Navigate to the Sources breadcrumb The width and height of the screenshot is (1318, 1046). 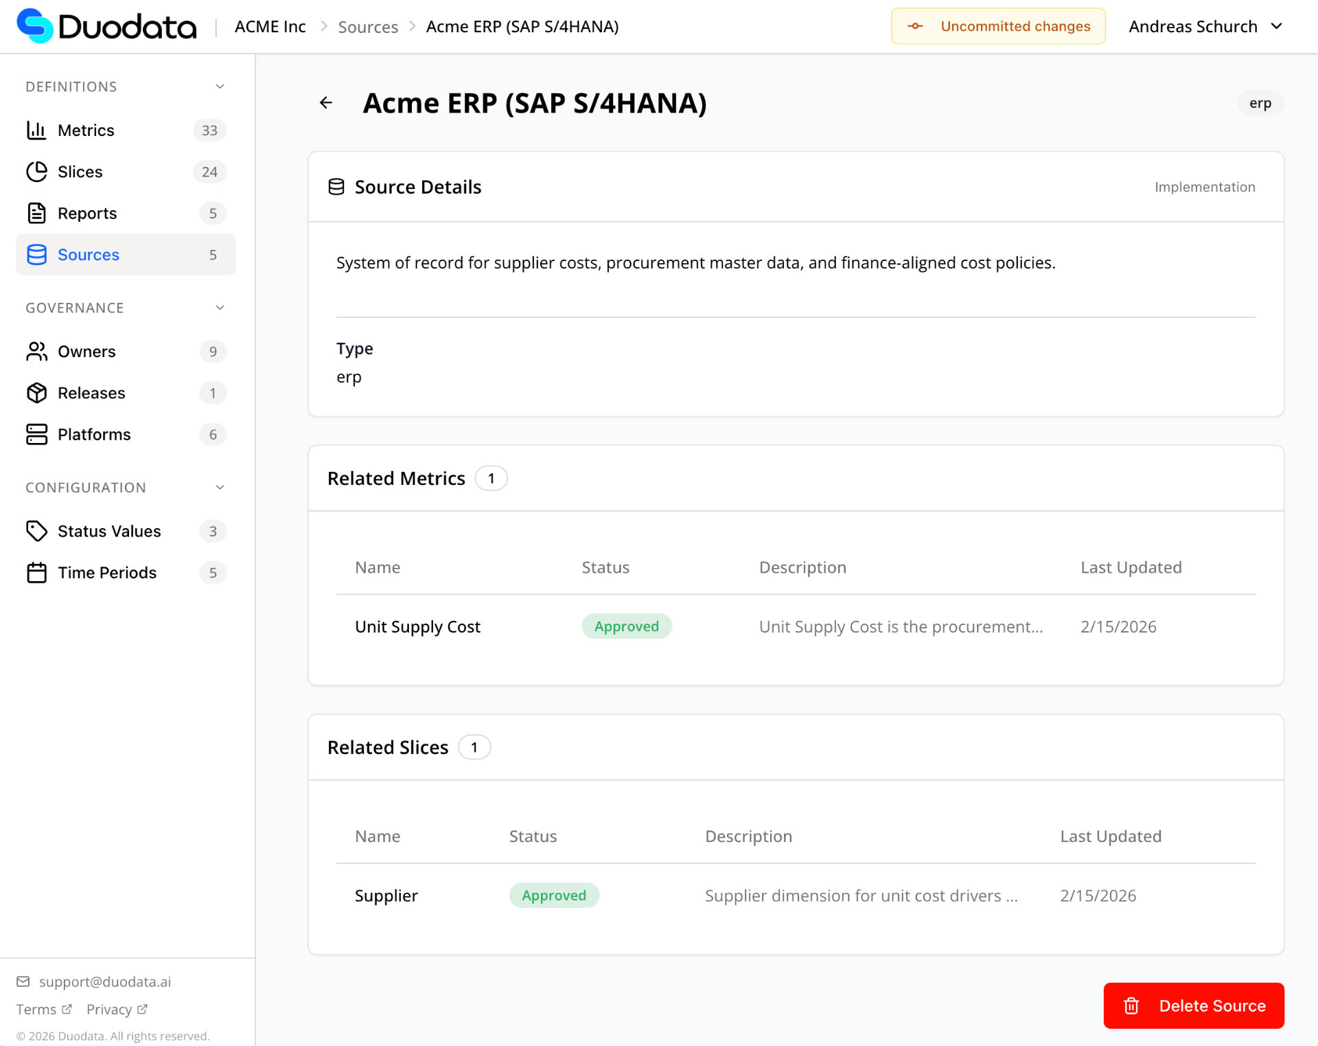click(x=368, y=27)
